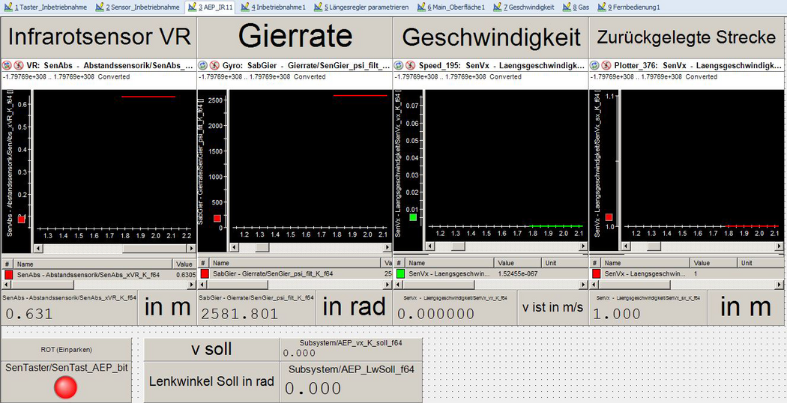
Task: Click the green refresh icon in Plotter_376
Action: pos(596,66)
